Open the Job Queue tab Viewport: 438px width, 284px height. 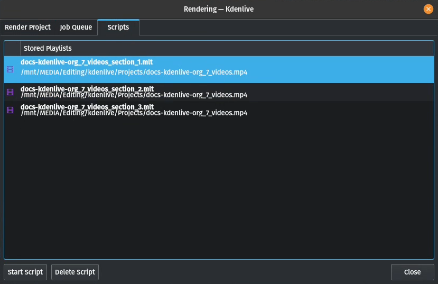tap(76, 27)
